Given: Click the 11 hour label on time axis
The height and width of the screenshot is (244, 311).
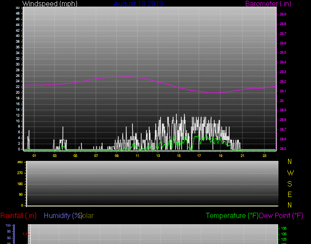Looking at the screenshot, I should 137,156.
